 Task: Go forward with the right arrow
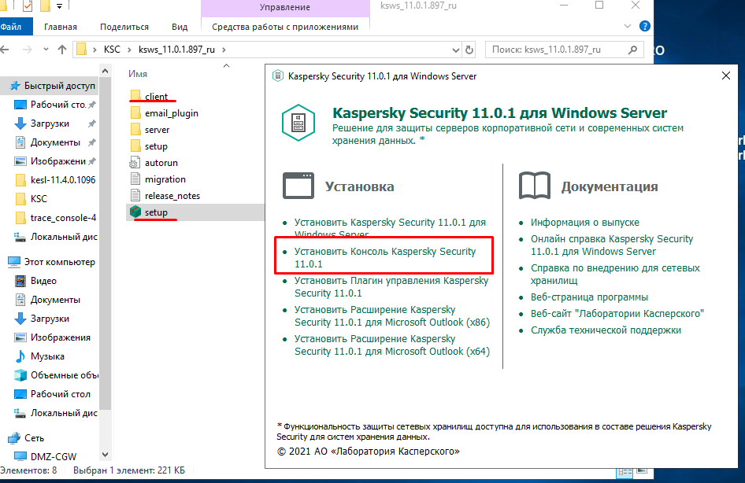(27, 50)
